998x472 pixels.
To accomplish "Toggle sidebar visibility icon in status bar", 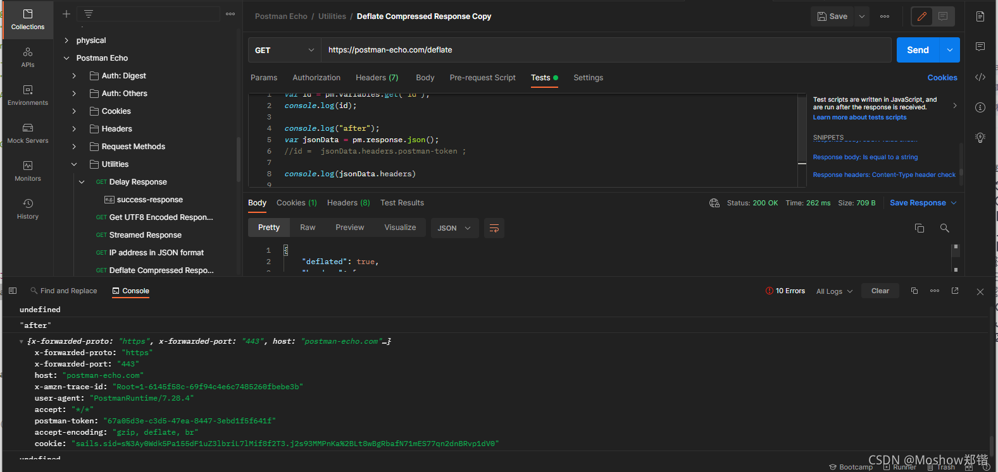I will coord(13,291).
